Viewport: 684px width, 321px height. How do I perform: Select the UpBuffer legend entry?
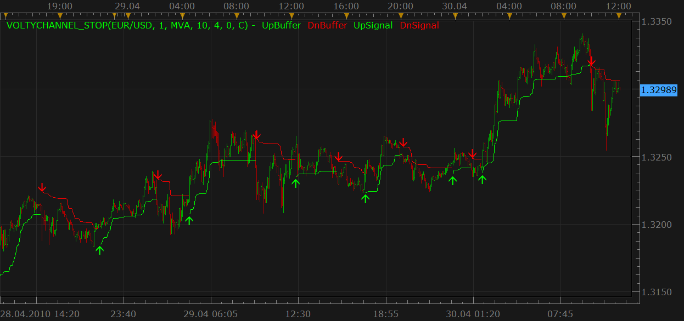(x=282, y=25)
